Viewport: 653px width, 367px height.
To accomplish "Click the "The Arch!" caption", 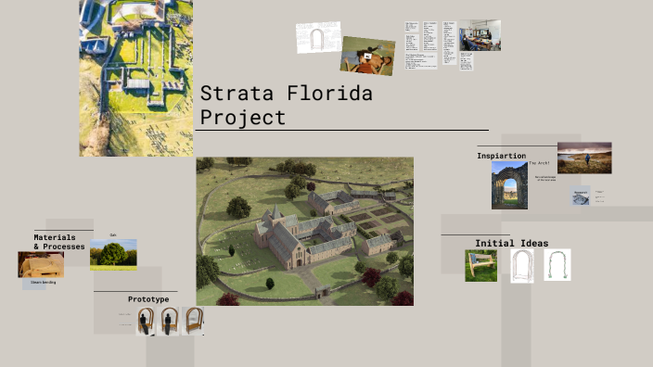I will point(539,163).
